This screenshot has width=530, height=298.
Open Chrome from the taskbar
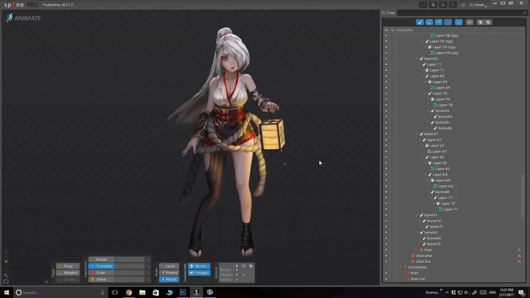coord(129,292)
